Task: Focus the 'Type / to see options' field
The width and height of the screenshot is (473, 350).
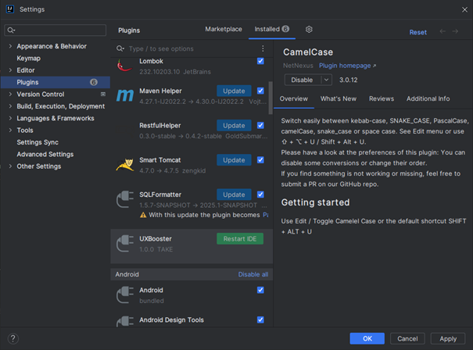Action: coord(190,48)
